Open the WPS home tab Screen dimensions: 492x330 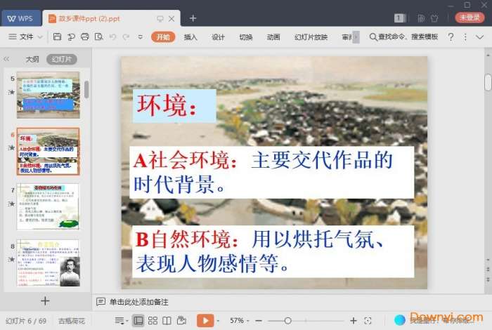click(x=20, y=18)
